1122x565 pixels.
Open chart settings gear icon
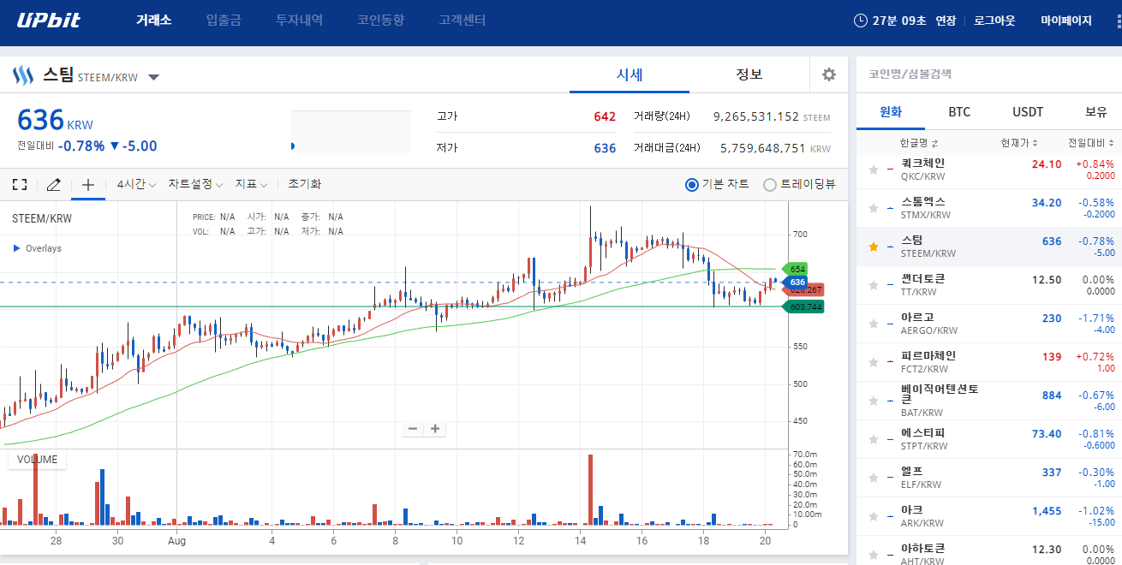[828, 74]
